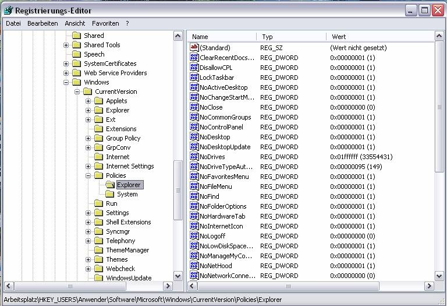The height and width of the screenshot is (306, 447).
Task: Click the DWORD icon beside NoFind
Action: coord(194,196)
